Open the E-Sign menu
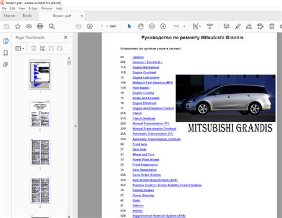The width and height of the screenshot is (282, 218). coord(33,8)
